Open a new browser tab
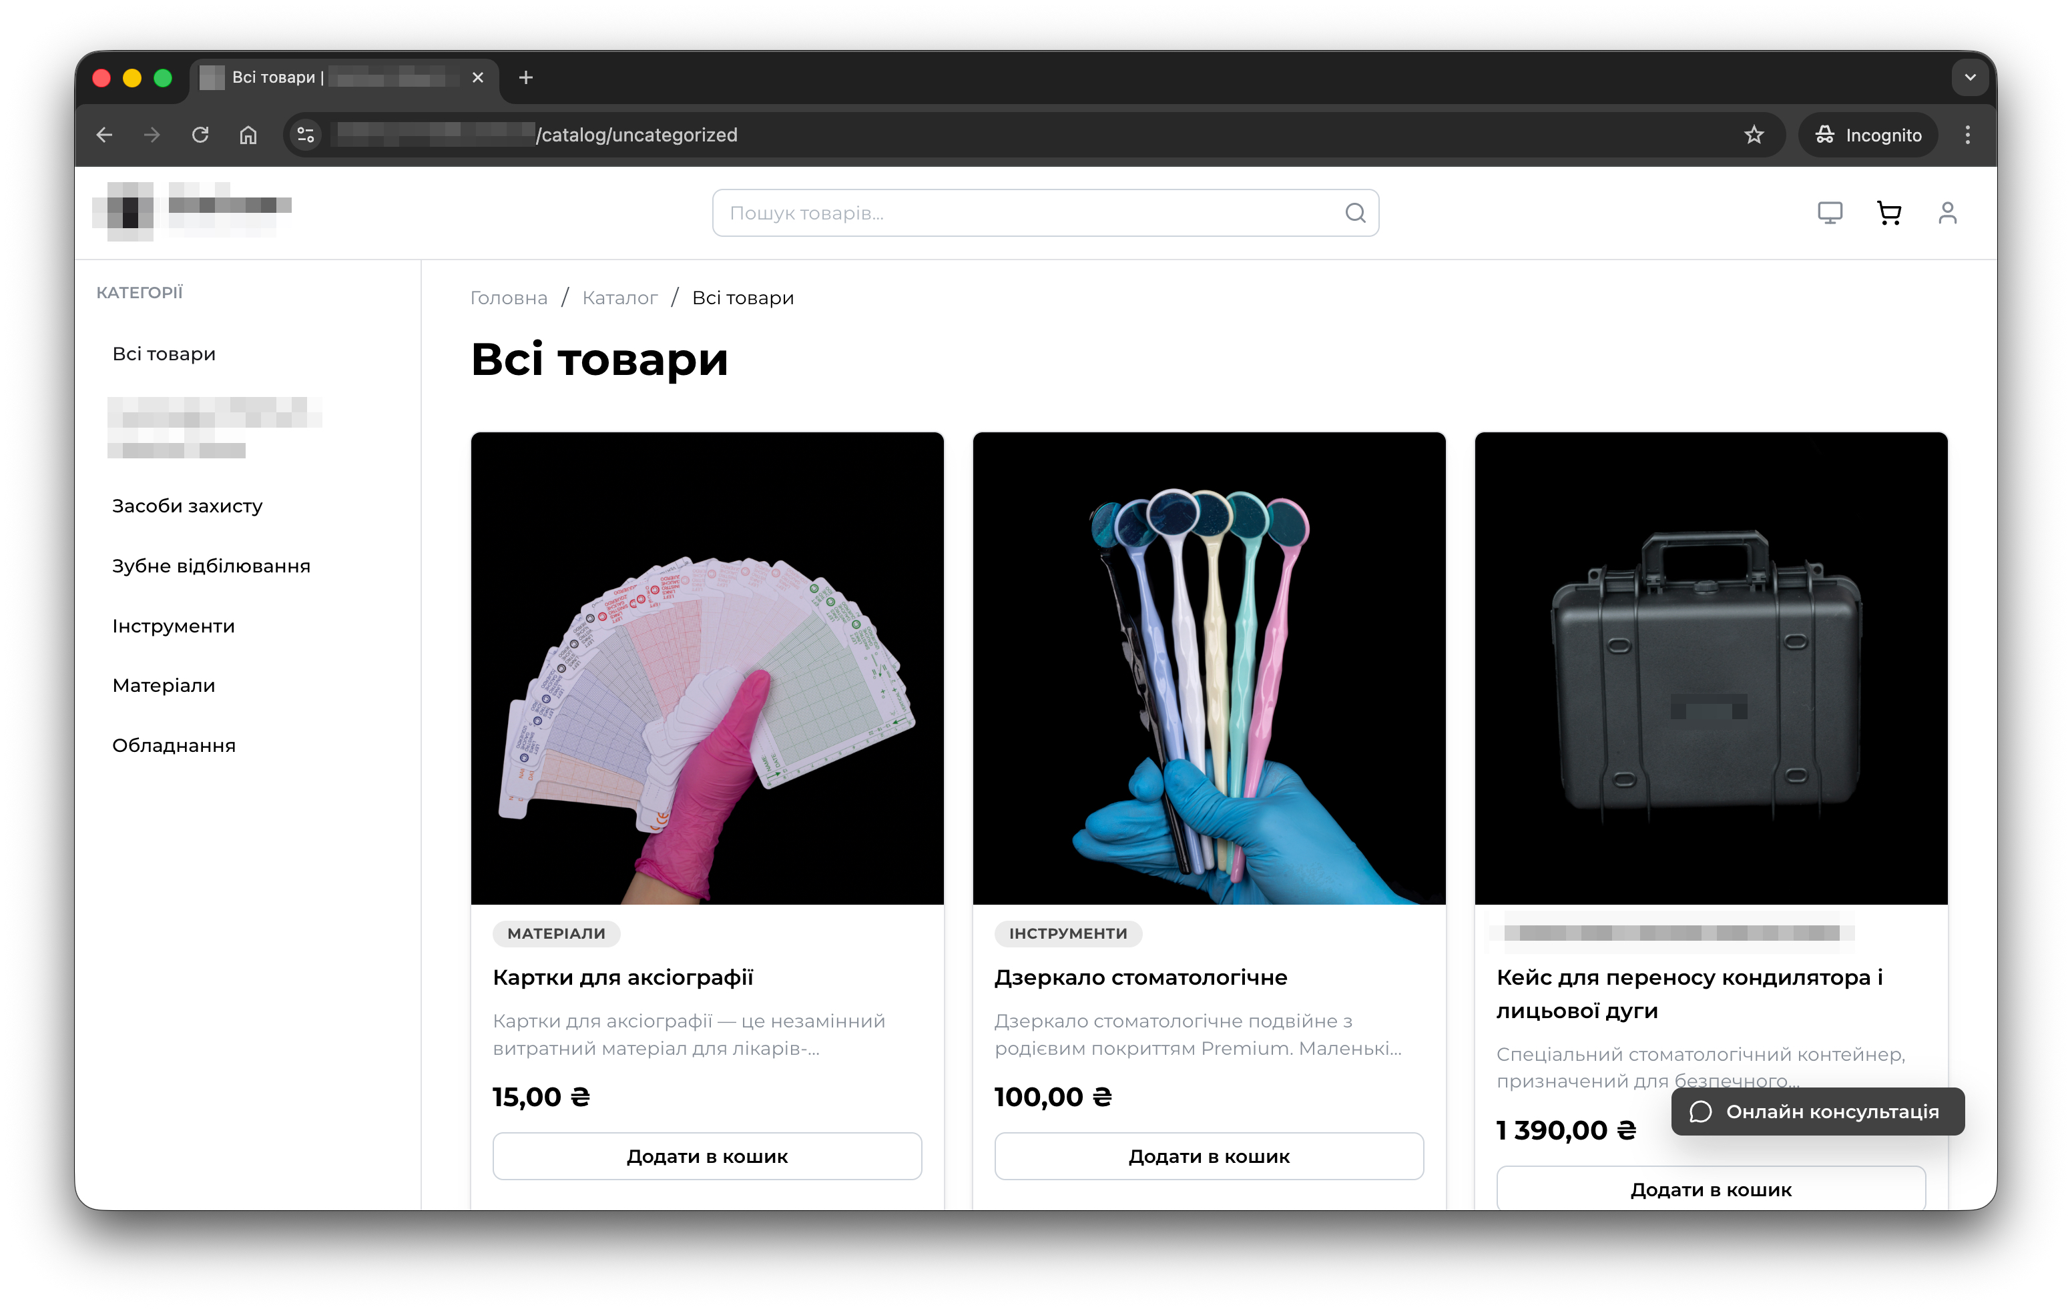The image size is (2072, 1309). click(x=526, y=77)
